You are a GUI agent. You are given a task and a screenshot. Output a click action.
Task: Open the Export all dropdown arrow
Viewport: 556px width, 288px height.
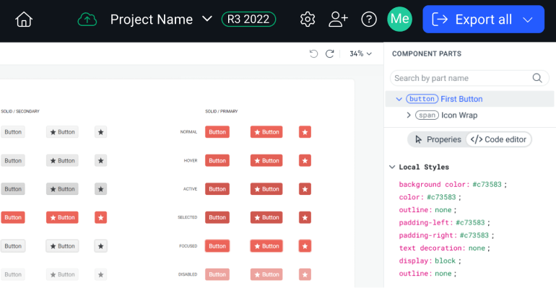[528, 19]
